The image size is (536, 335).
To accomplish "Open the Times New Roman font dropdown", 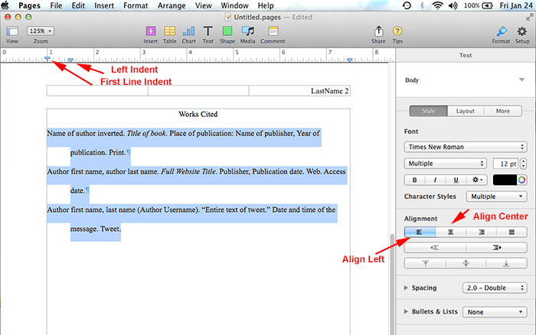I will tap(465, 147).
